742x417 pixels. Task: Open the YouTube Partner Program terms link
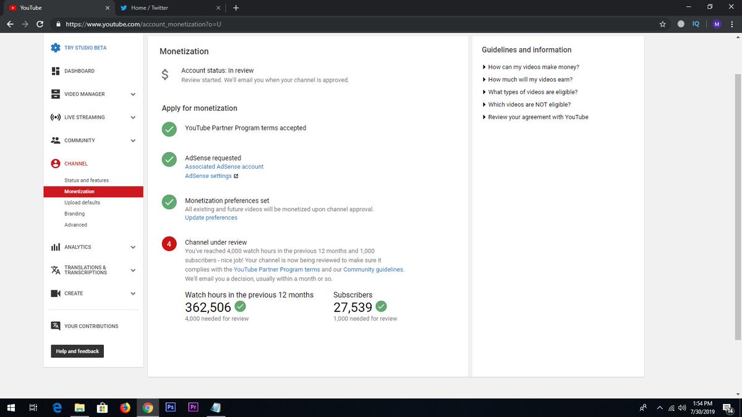click(x=277, y=269)
